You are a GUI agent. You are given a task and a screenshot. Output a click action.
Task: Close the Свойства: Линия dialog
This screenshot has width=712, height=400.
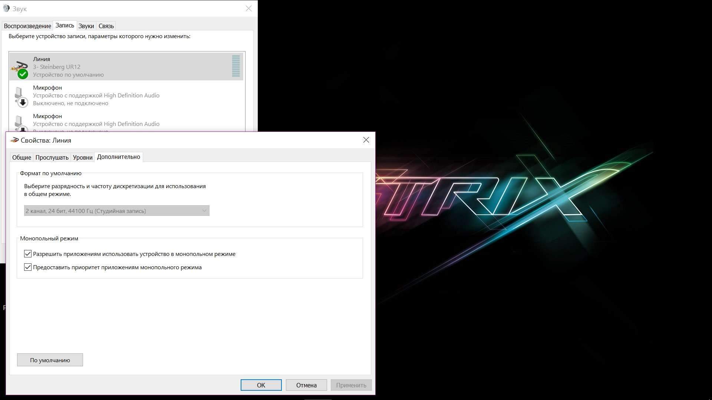coord(366,140)
